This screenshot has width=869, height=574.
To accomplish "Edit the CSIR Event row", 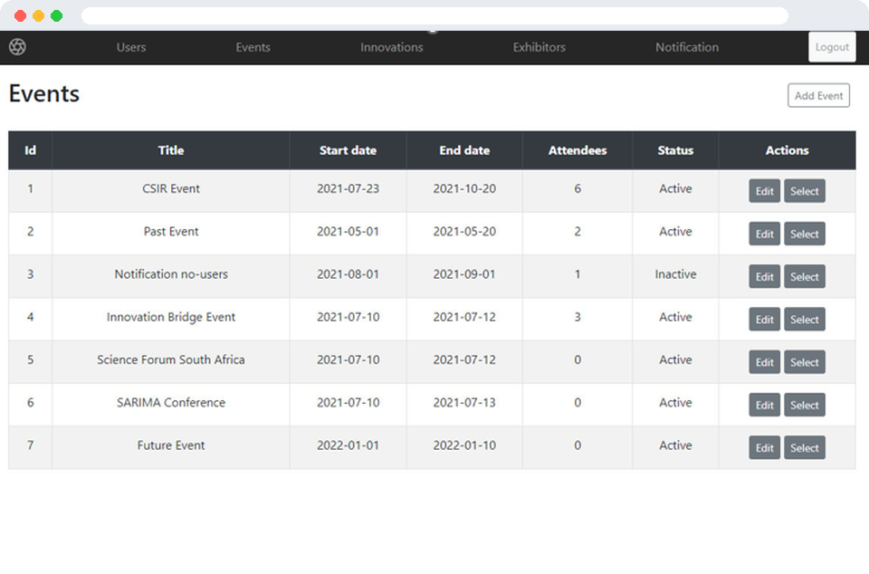I will coord(764,191).
